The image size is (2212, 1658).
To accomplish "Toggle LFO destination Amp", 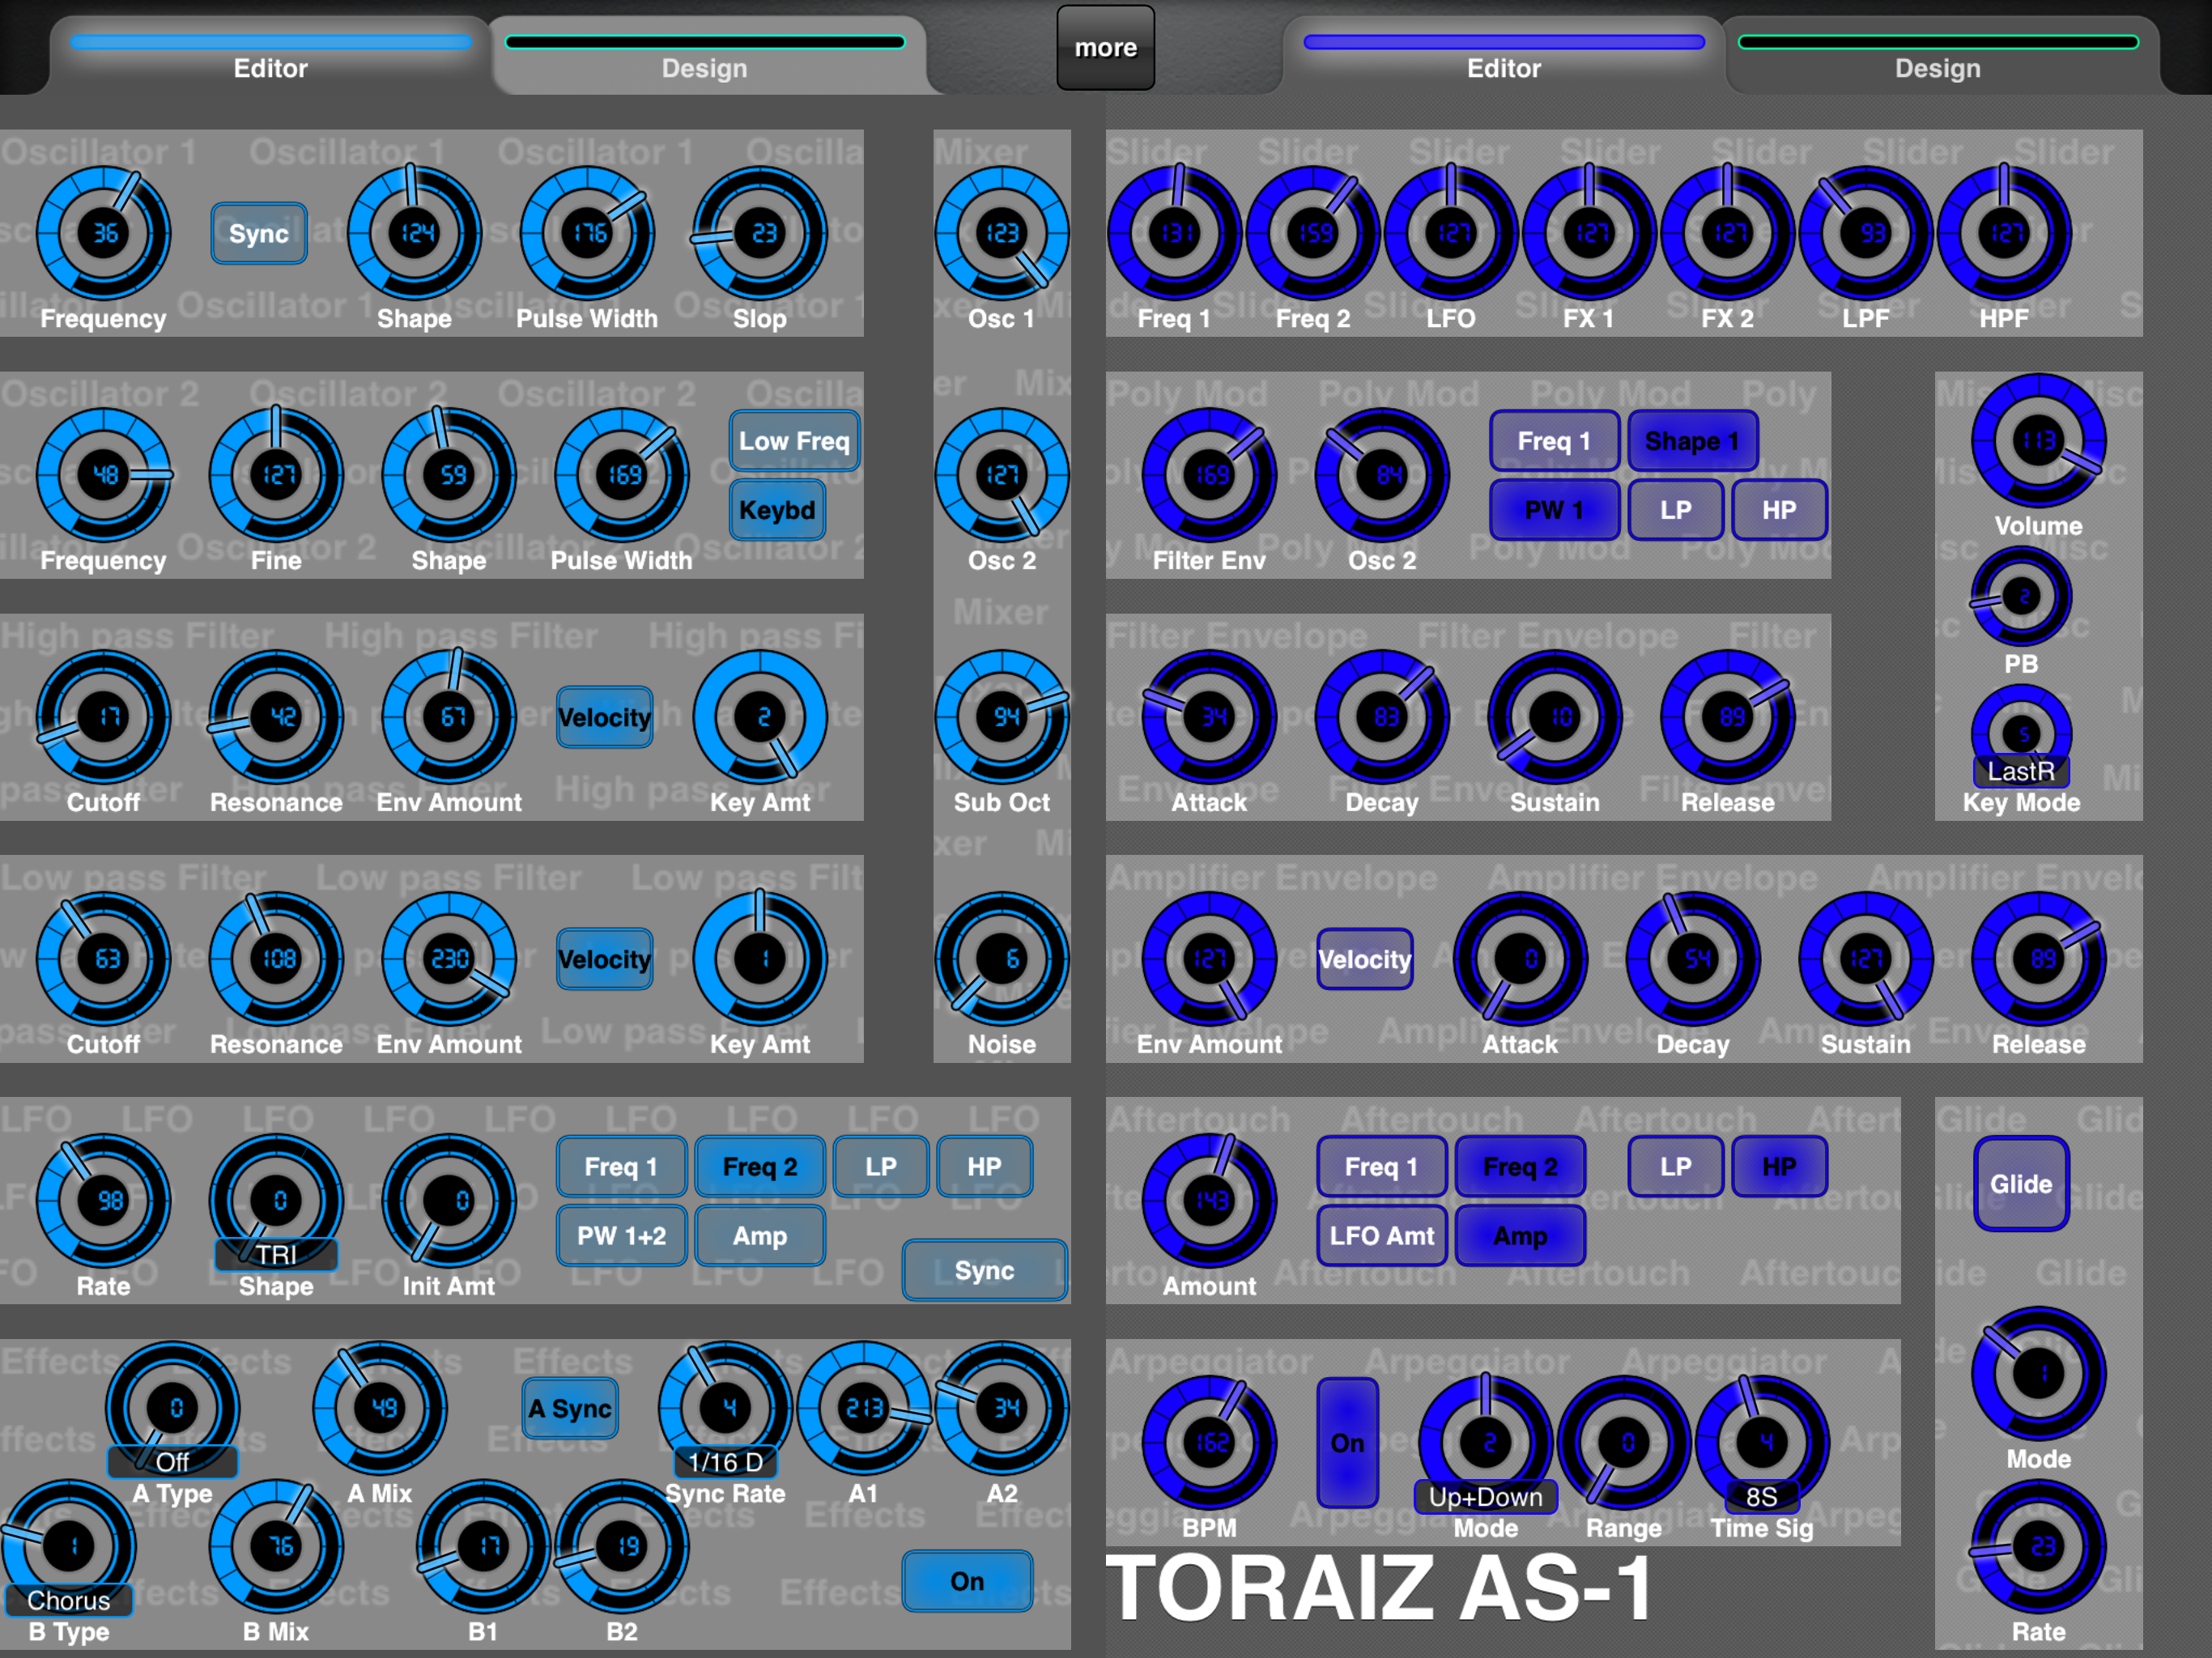I will (x=760, y=1235).
